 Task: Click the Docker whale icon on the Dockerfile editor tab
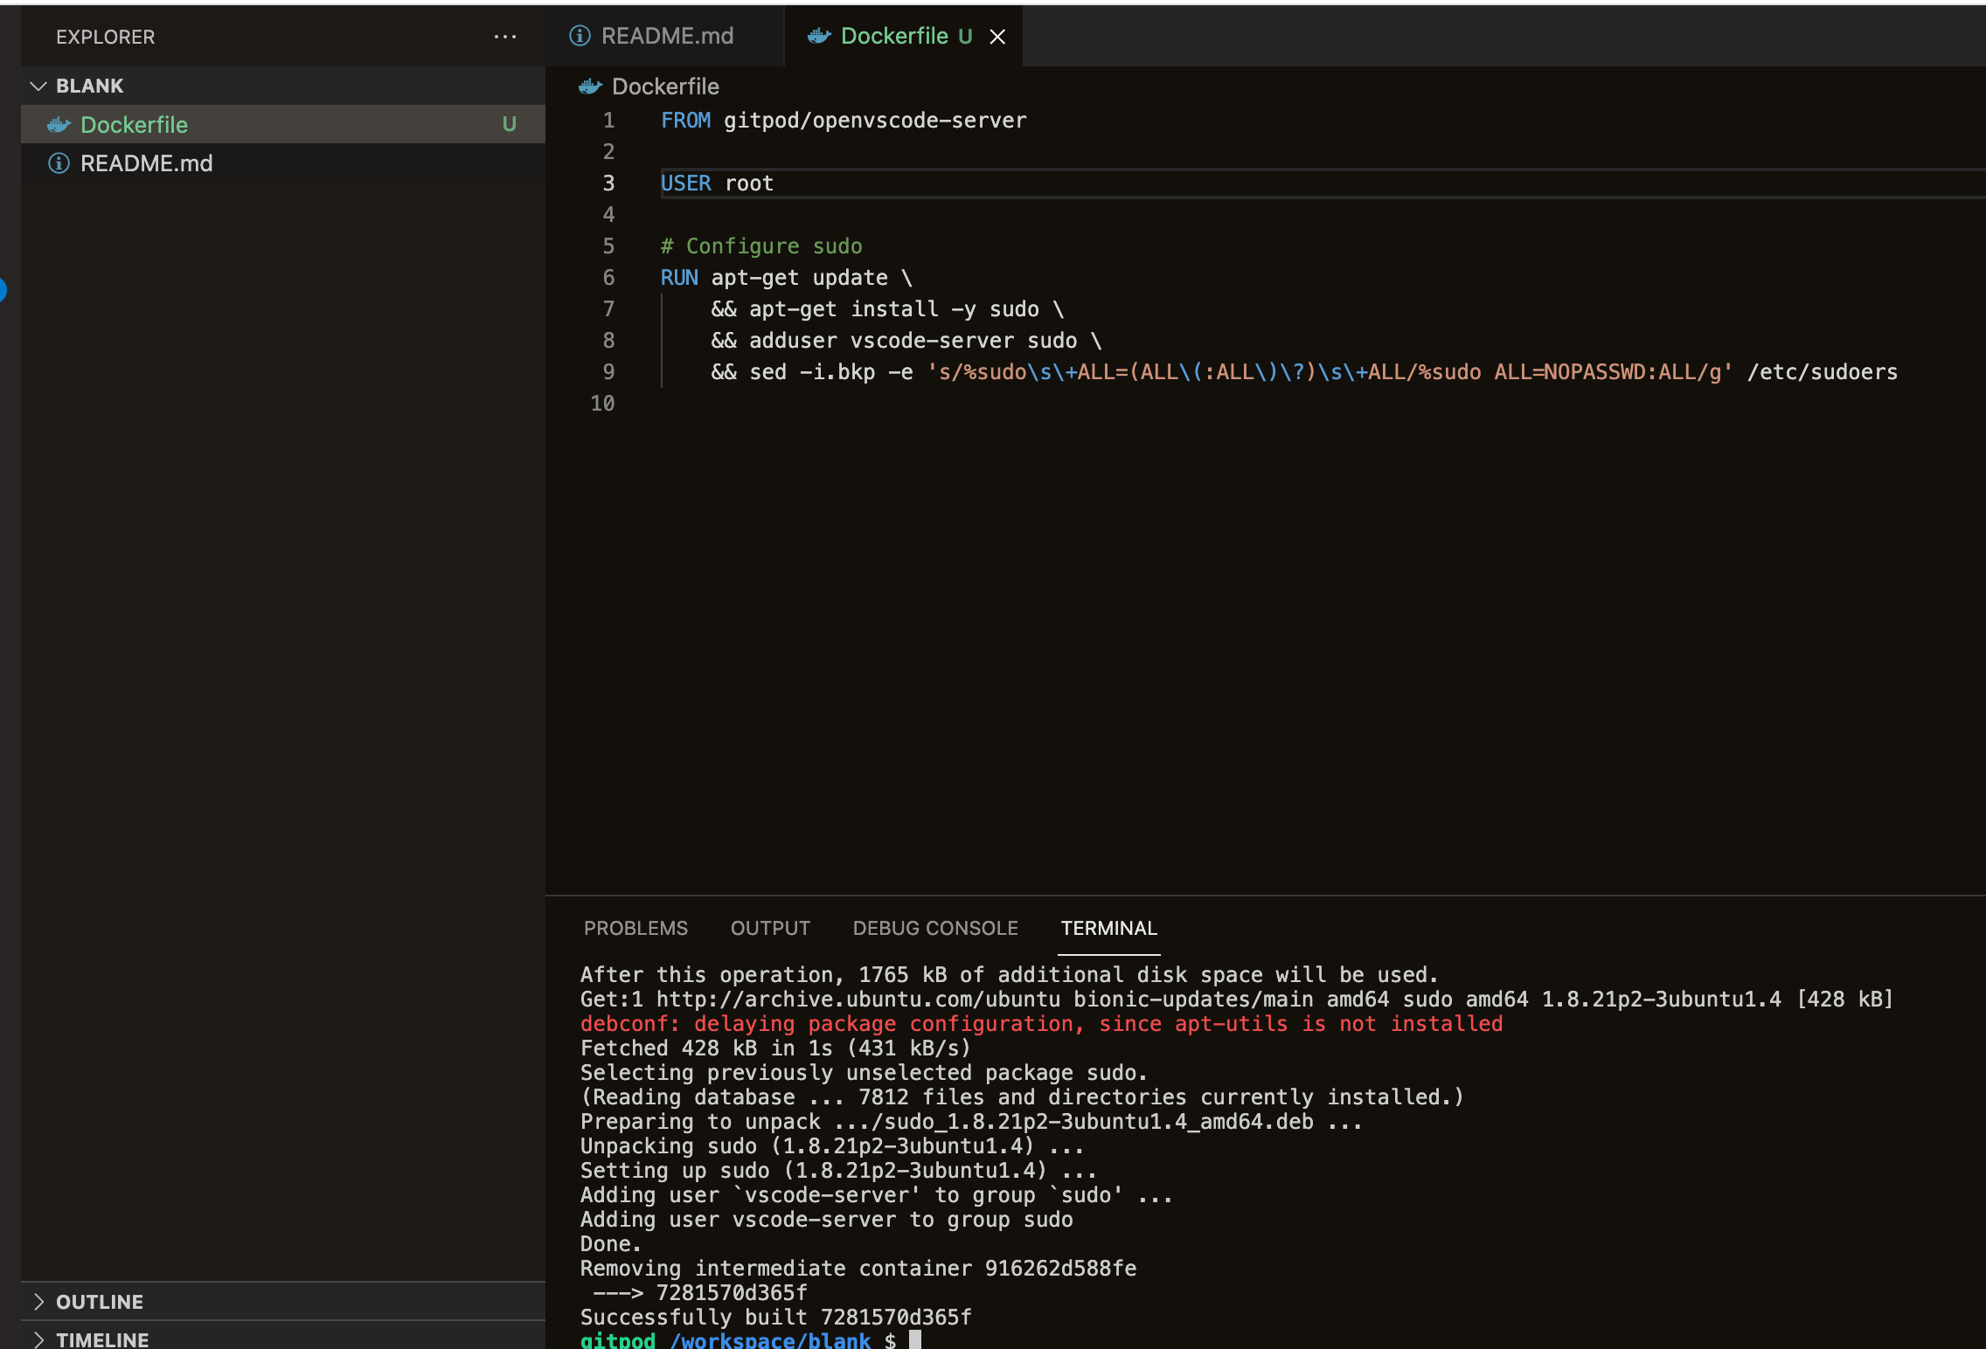[818, 36]
